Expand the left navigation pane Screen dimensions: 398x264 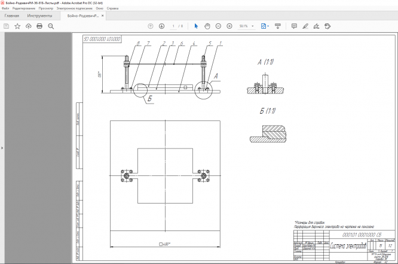(x=2, y=147)
